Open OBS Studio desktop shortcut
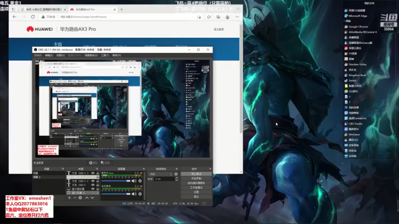Image resolution: width=399 pixels, height=224 pixels. coord(354,123)
